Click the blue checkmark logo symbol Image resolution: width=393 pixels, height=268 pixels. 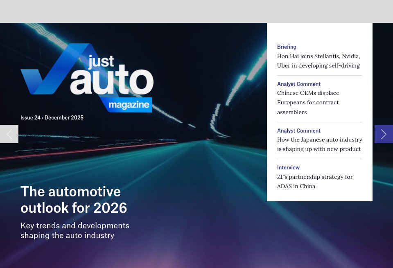click(x=45, y=78)
